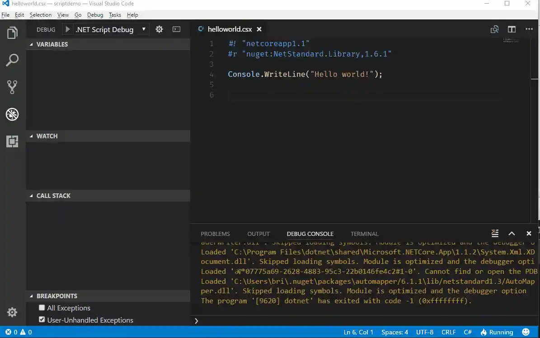Open the Source Control view icon
The image size is (540, 338).
coord(12,87)
